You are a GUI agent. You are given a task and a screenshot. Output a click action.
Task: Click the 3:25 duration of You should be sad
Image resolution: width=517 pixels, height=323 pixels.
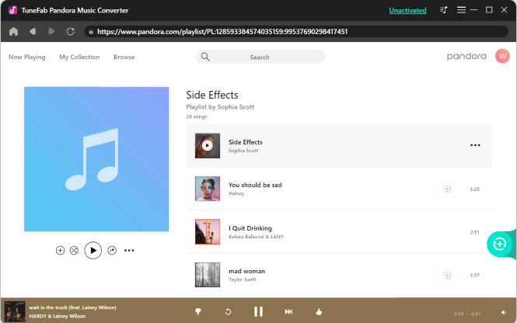474,189
